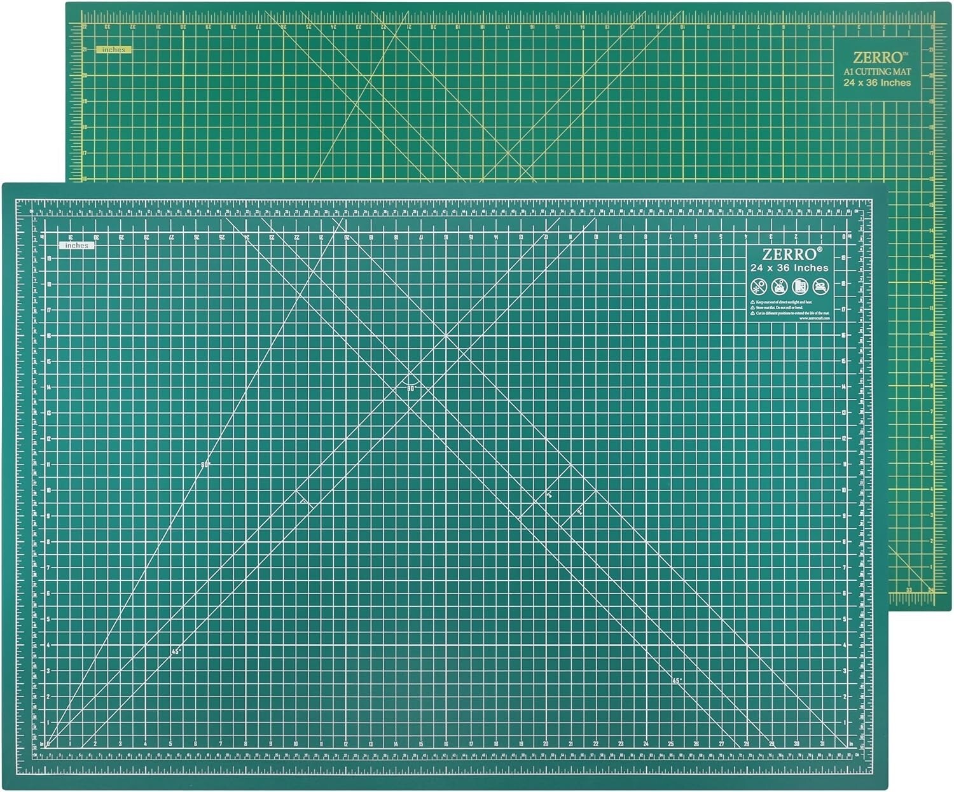Select the 'no hot objects' circular warning icon
The width and height of the screenshot is (954, 792).
820,286
